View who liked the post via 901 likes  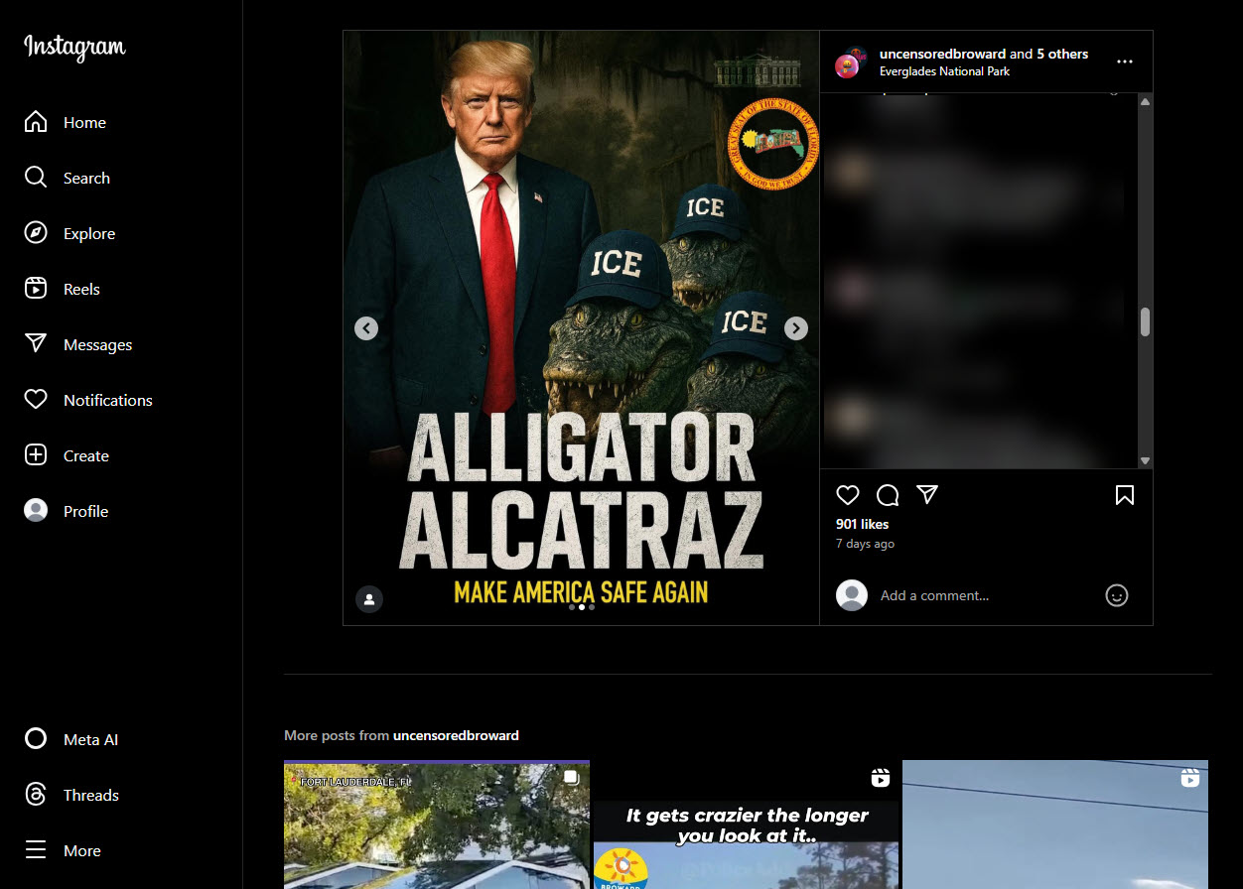click(x=862, y=524)
